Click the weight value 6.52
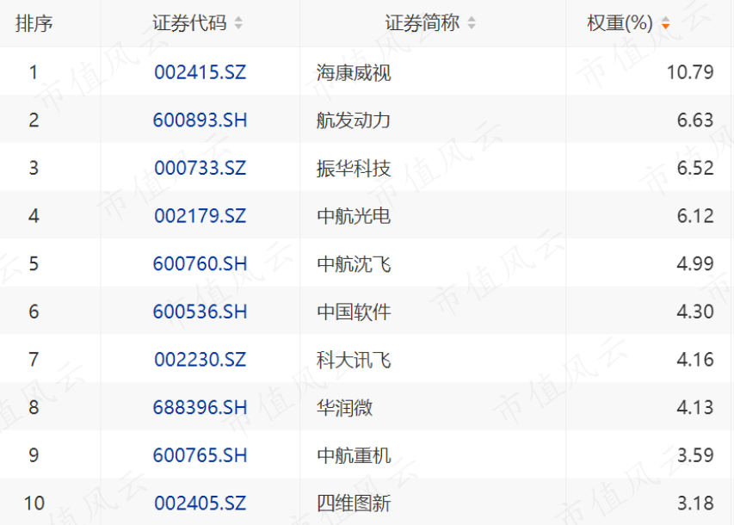Image resolution: width=734 pixels, height=525 pixels. point(695,168)
